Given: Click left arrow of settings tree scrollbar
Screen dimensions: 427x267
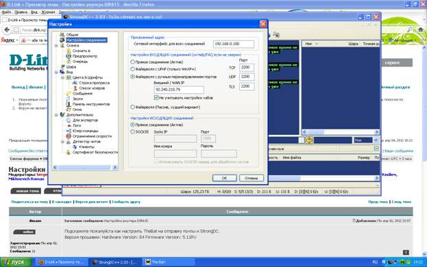Looking at the screenshot, I should 55,168.
